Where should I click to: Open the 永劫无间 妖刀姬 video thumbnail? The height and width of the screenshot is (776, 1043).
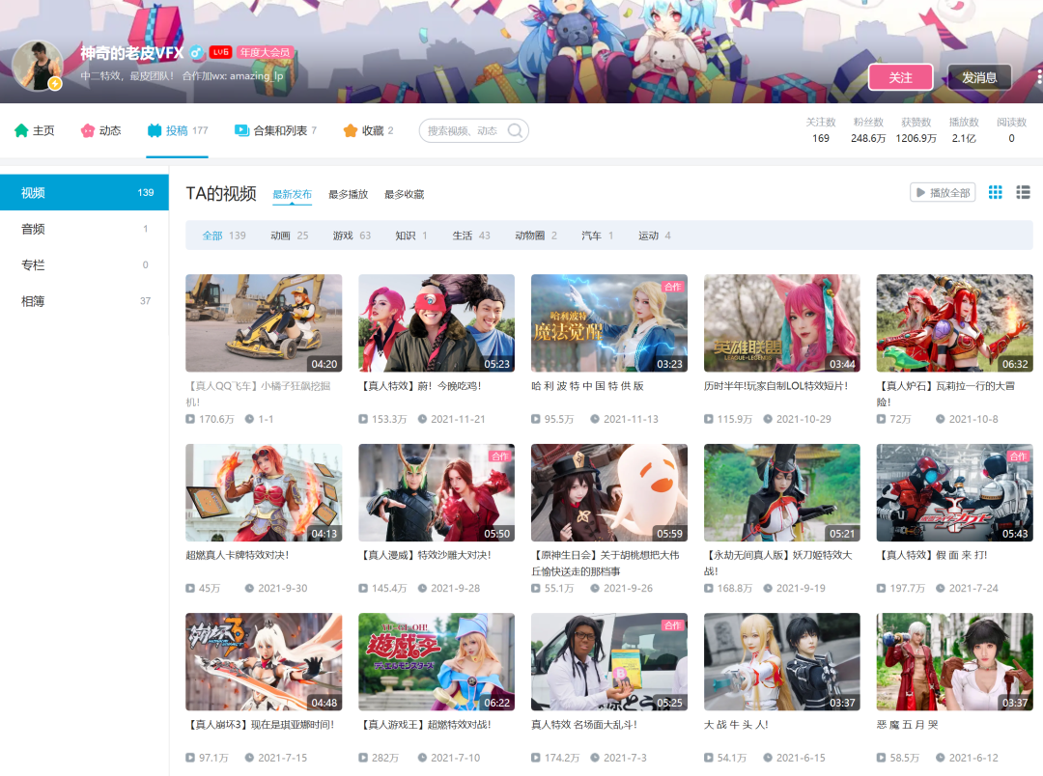(781, 493)
